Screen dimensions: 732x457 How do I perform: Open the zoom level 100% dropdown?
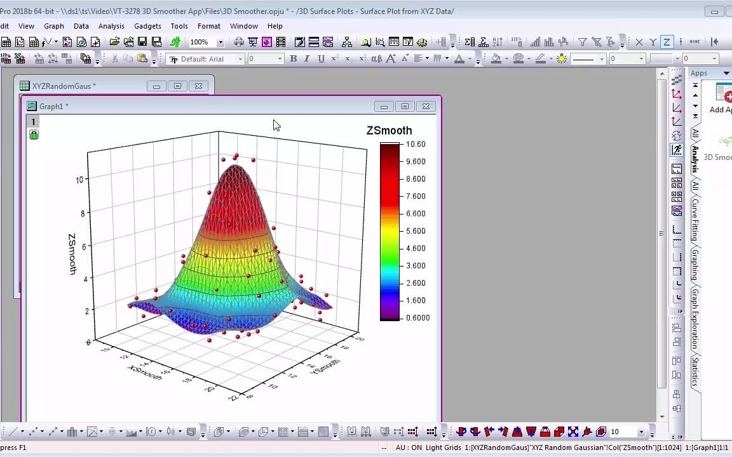[220, 42]
